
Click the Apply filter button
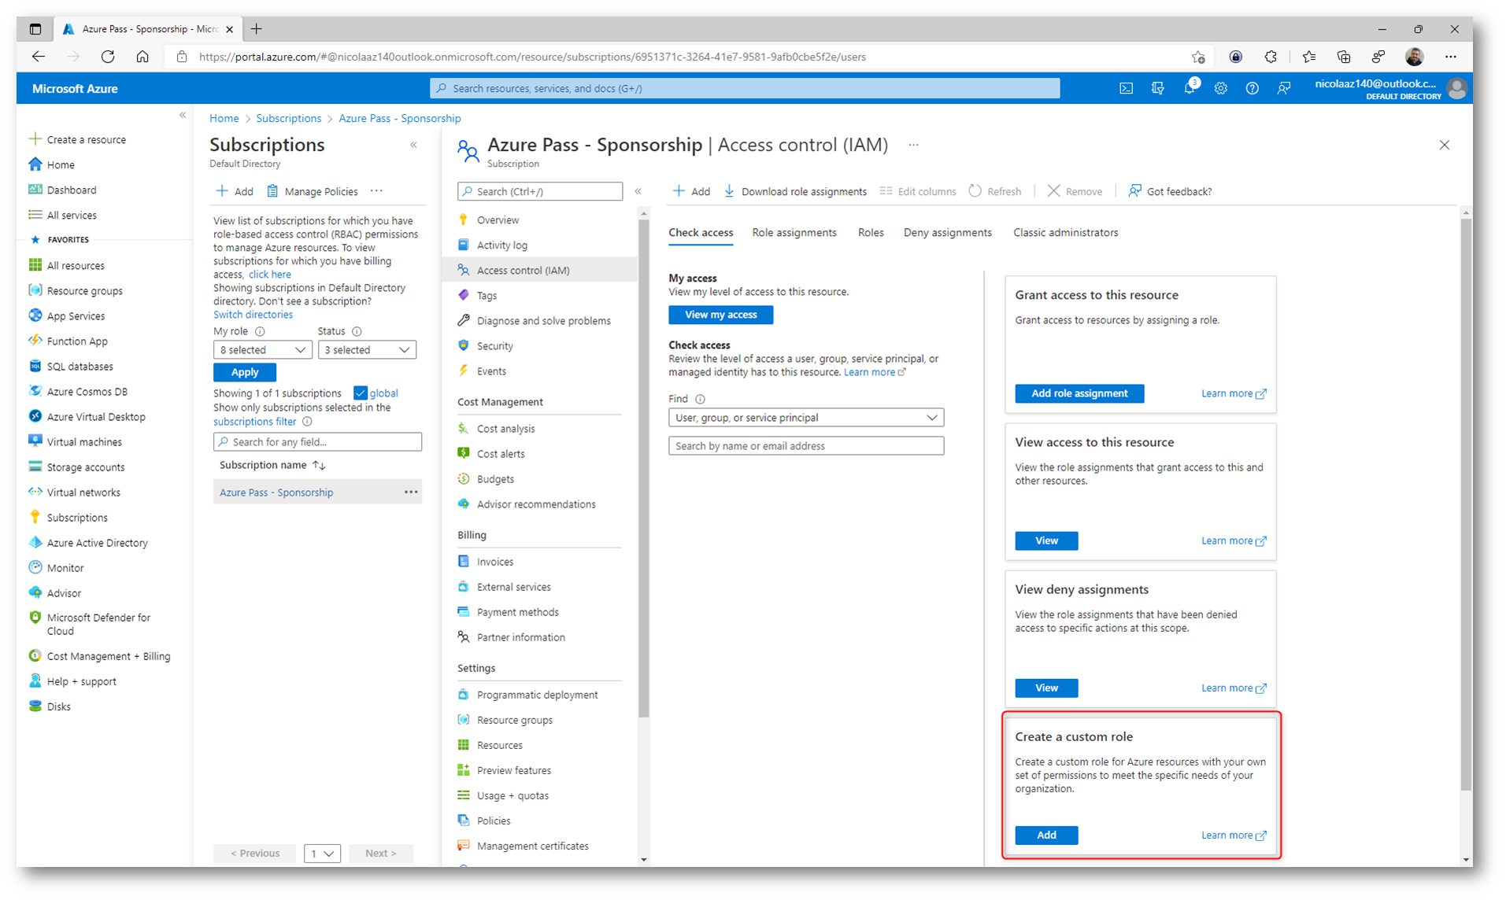click(x=244, y=371)
